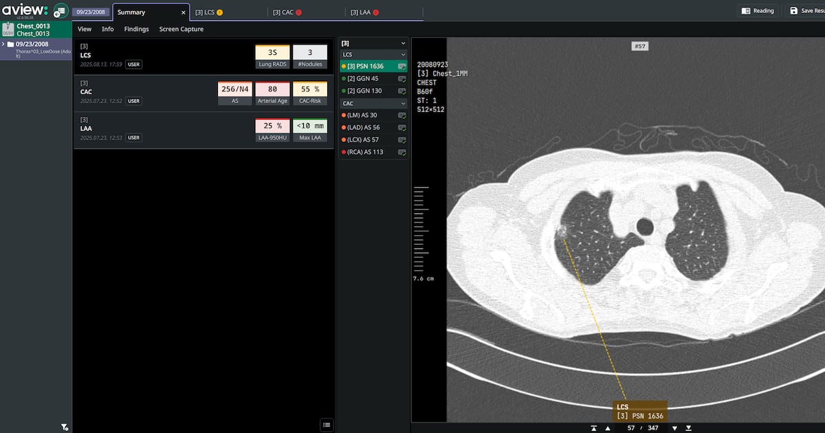Collapse the LCS findings group chevron
The height and width of the screenshot is (433, 825).
(403, 54)
